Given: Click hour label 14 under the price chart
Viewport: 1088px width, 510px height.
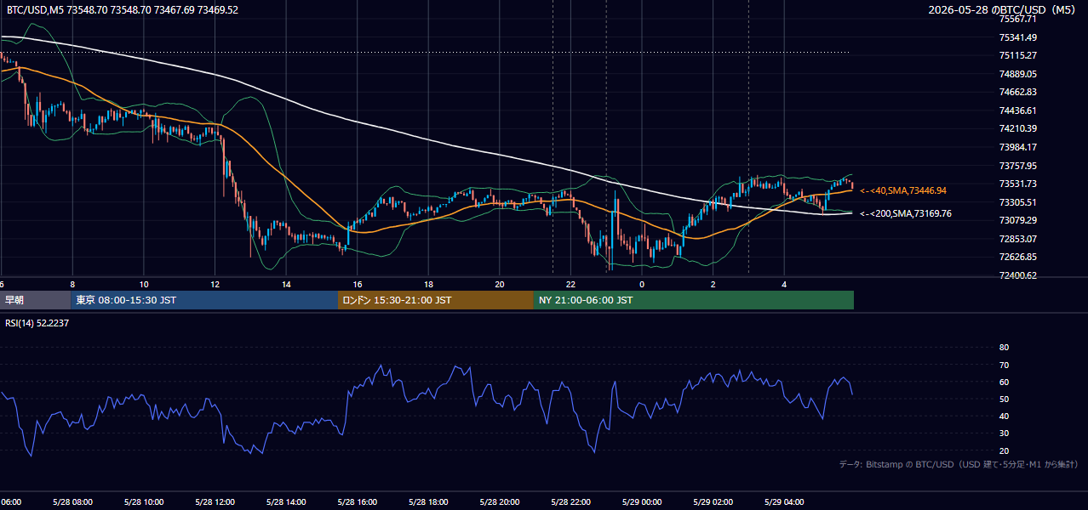Looking at the screenshot, I should (x=286, y=284).
